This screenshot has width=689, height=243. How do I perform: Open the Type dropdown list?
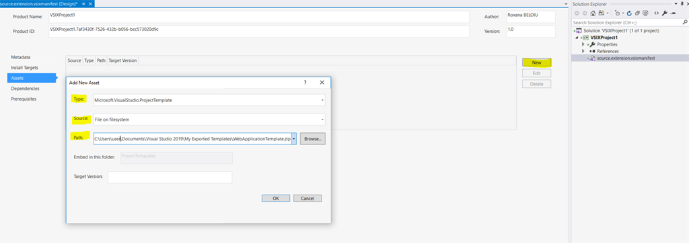[x=322, y=100]
